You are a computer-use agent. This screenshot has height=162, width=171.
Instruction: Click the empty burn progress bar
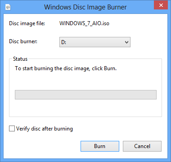click(x=85, y=94)
